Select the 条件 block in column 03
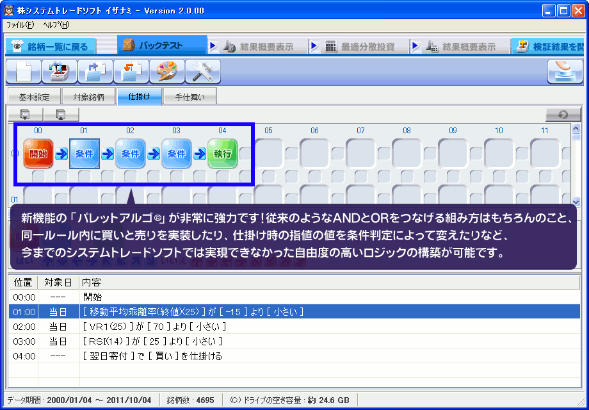Viewport: 589px width, 410px height. coord(177,154)
